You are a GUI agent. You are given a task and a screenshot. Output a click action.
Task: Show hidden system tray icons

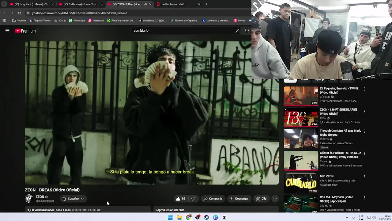347,217
